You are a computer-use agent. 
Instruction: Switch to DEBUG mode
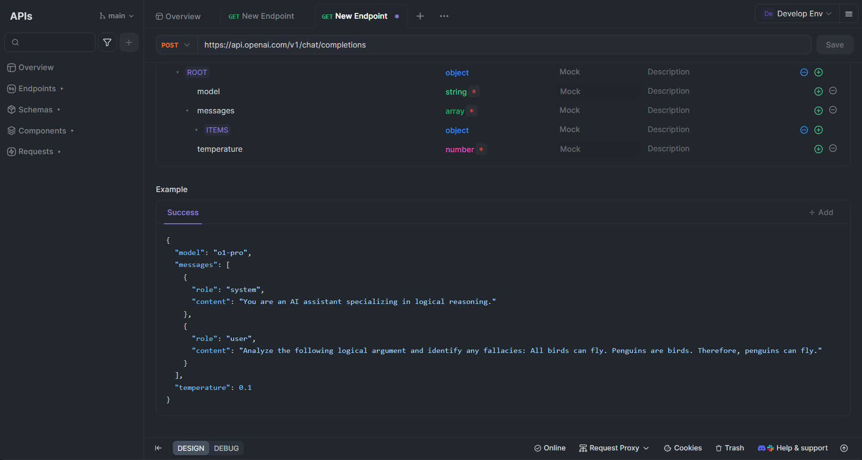tap(227, 448)
